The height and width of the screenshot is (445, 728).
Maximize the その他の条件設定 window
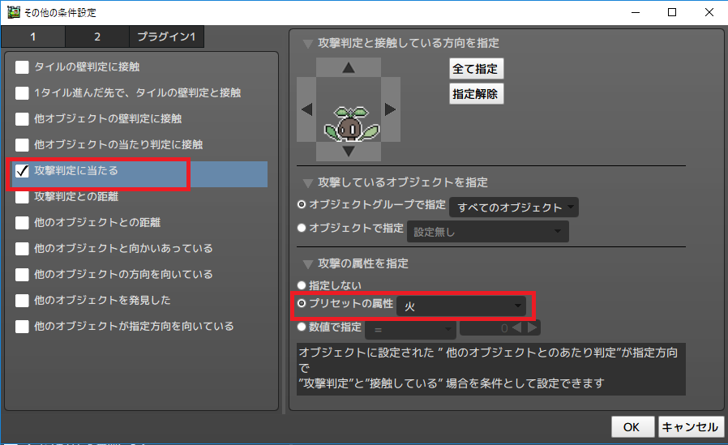click(x=672, y=12)
